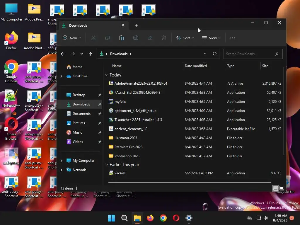Select Opera Browser desktop icon

pyautogui.click(x=11, y=129)
